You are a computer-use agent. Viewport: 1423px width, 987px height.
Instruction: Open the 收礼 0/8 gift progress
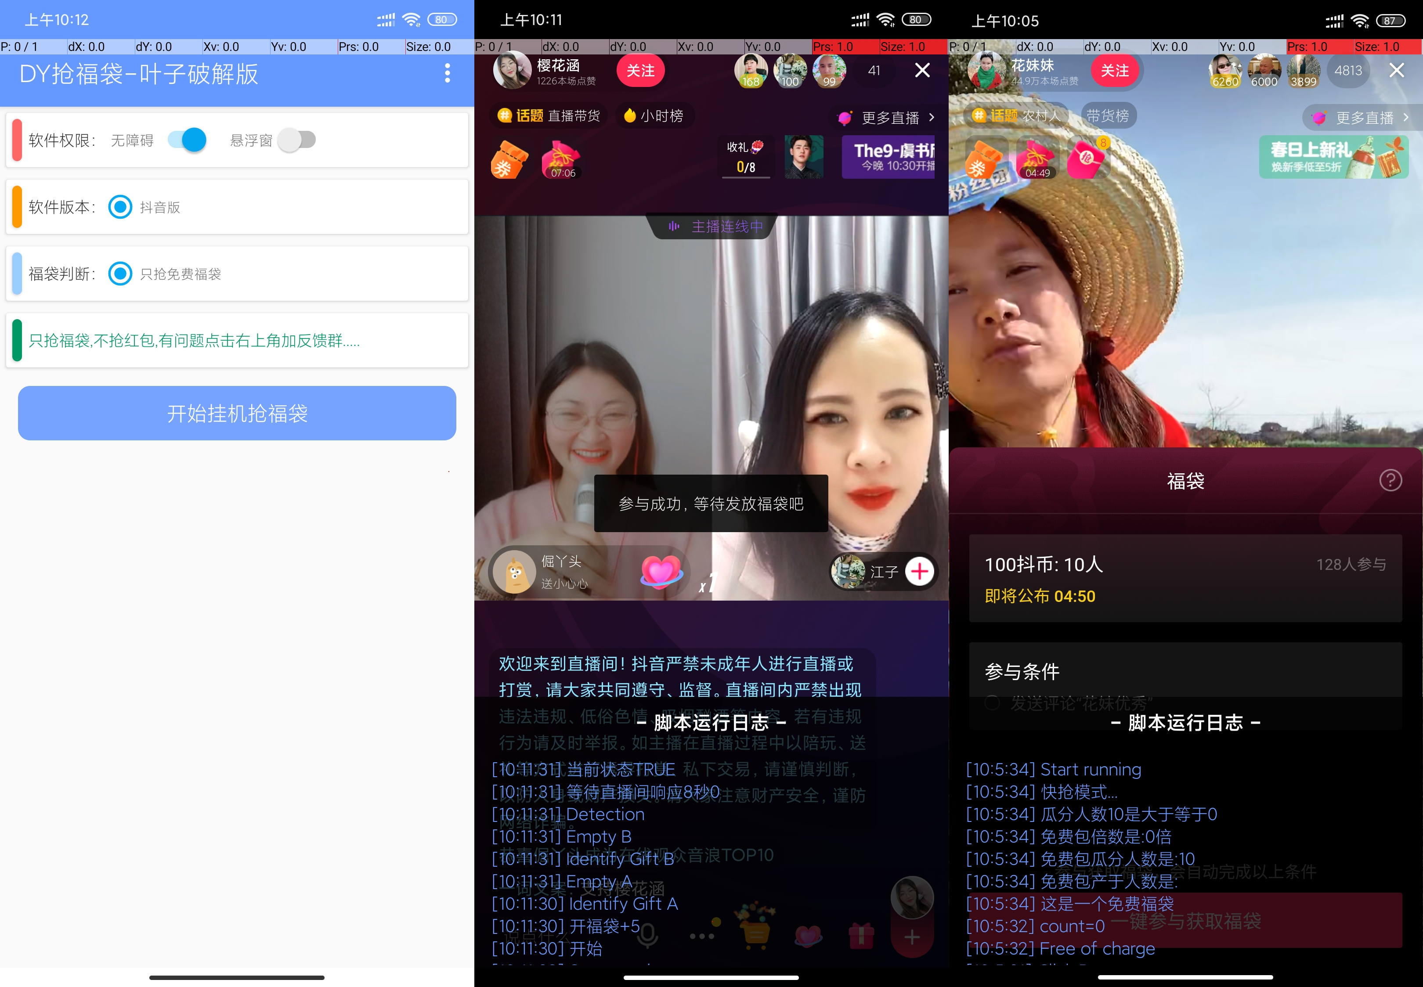tap(745, 157)
